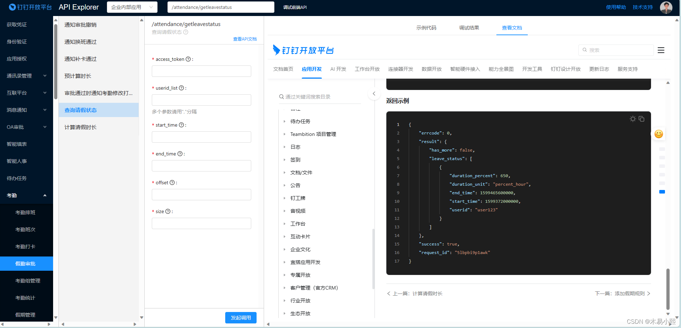Select 查询请假状态 API item
The height and width of the screenshot is (328, 681).
99,110
